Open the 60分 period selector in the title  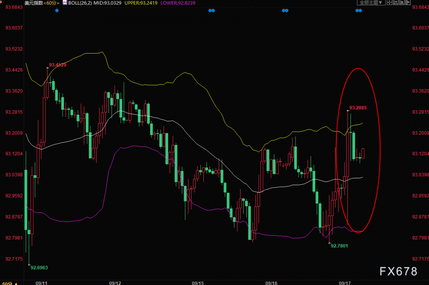pos(51,3)
